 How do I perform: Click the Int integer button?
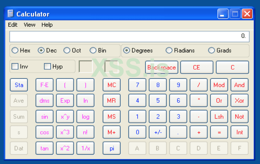click(x=240, y=132)
